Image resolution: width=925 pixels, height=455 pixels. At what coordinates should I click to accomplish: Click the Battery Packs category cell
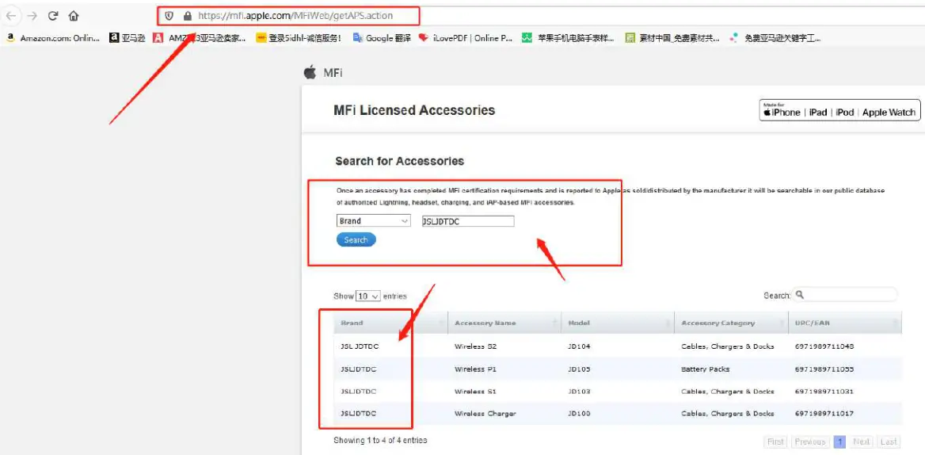tap(705, 369)
